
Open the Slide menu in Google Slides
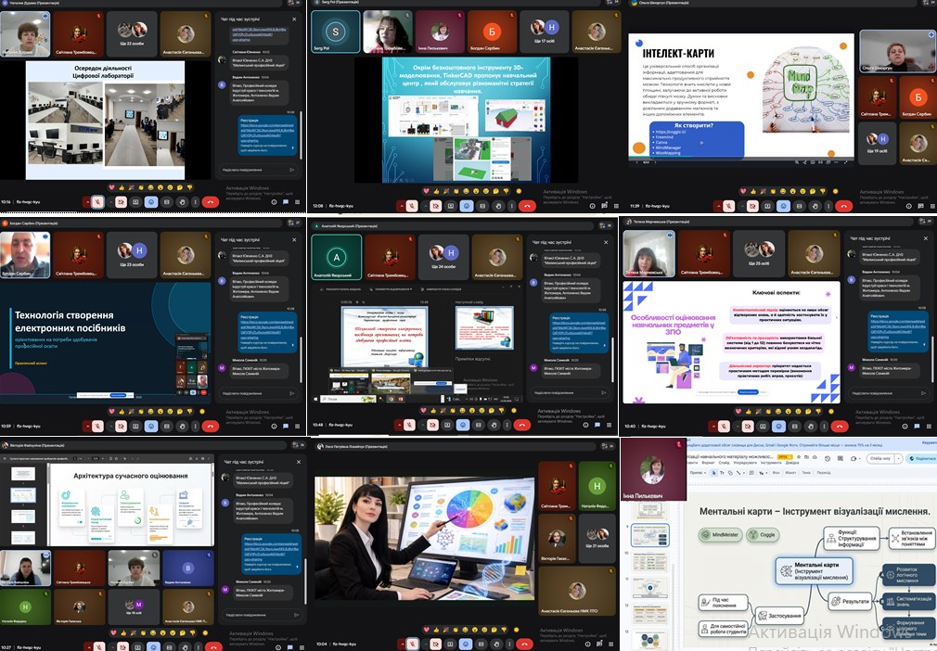(726, 462)
